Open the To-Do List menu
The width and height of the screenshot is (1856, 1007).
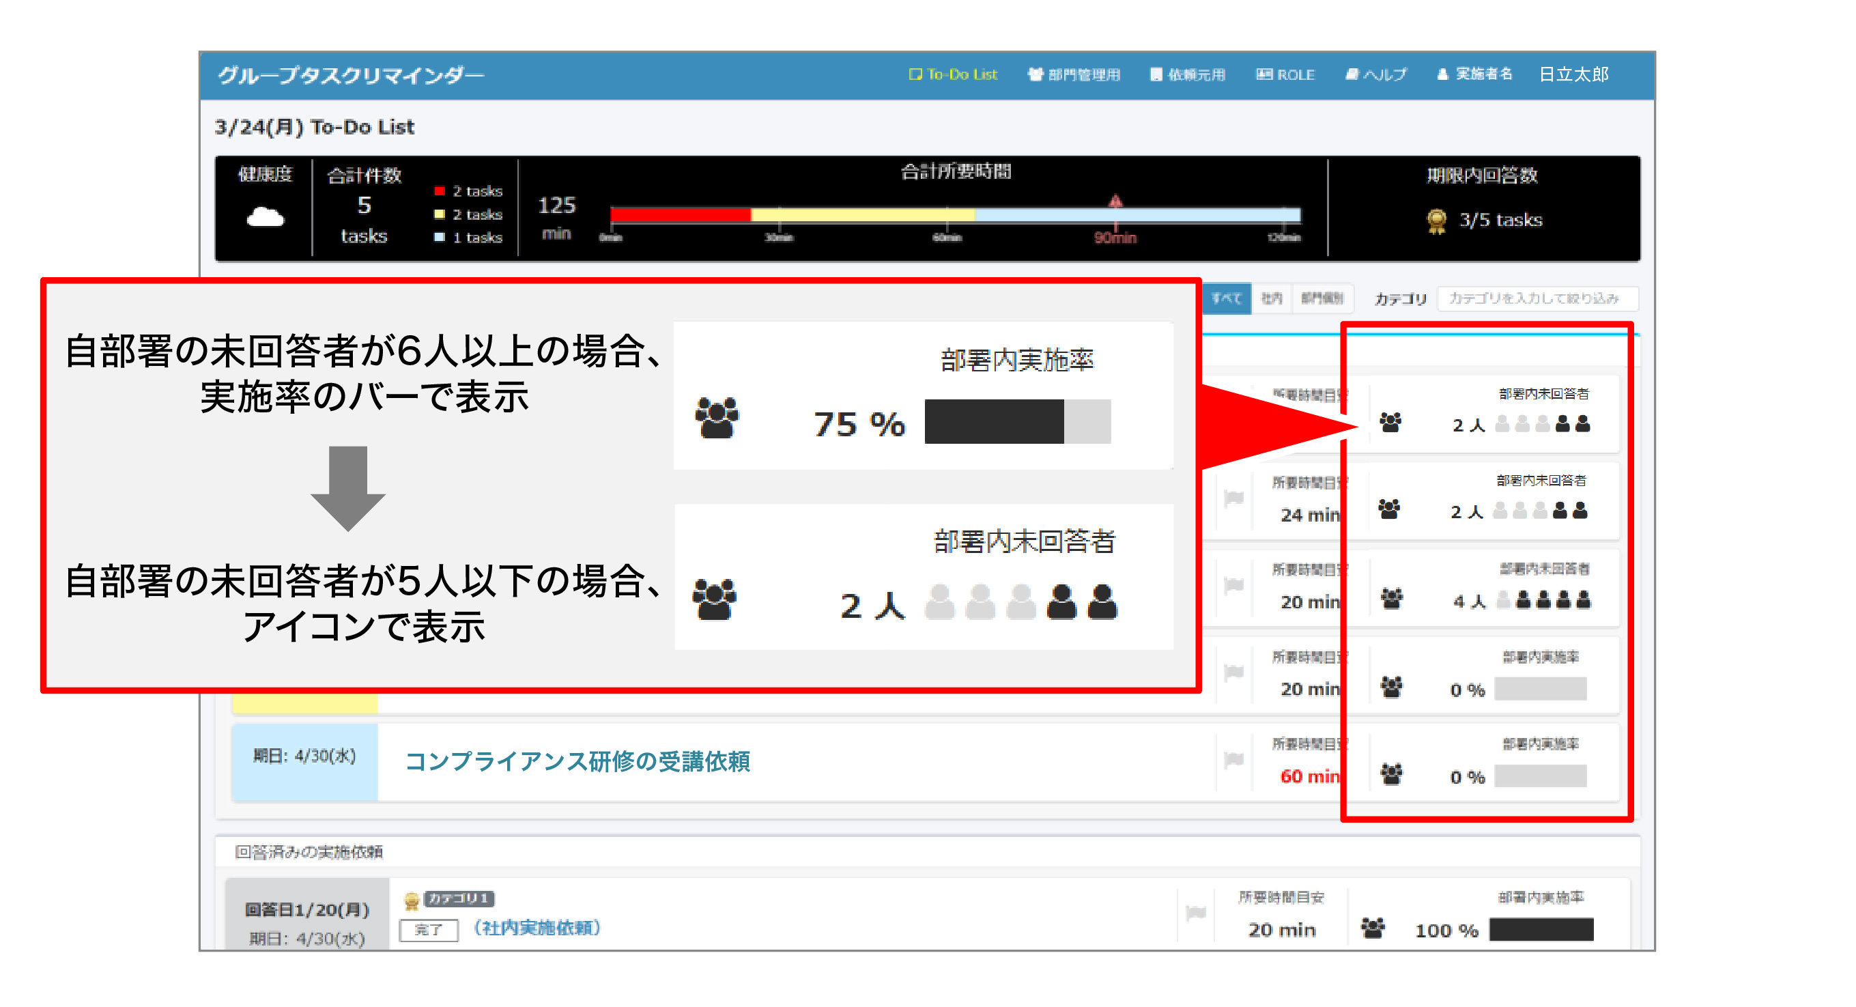coord(953,74)
